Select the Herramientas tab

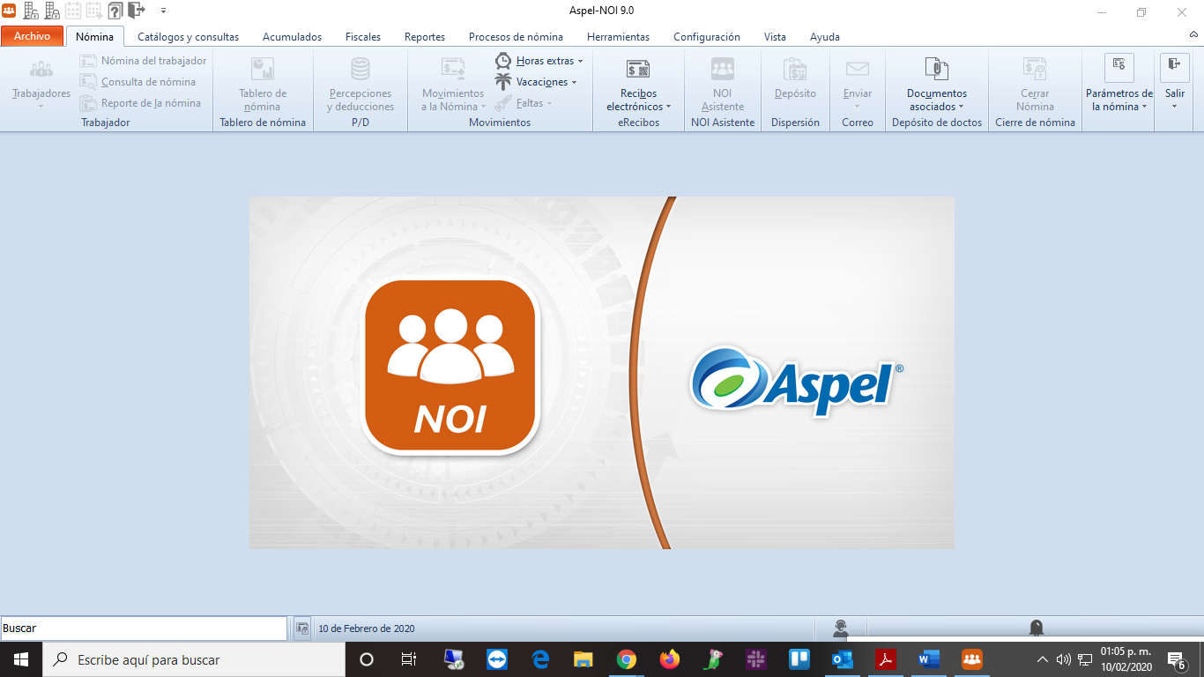(618, 37)
